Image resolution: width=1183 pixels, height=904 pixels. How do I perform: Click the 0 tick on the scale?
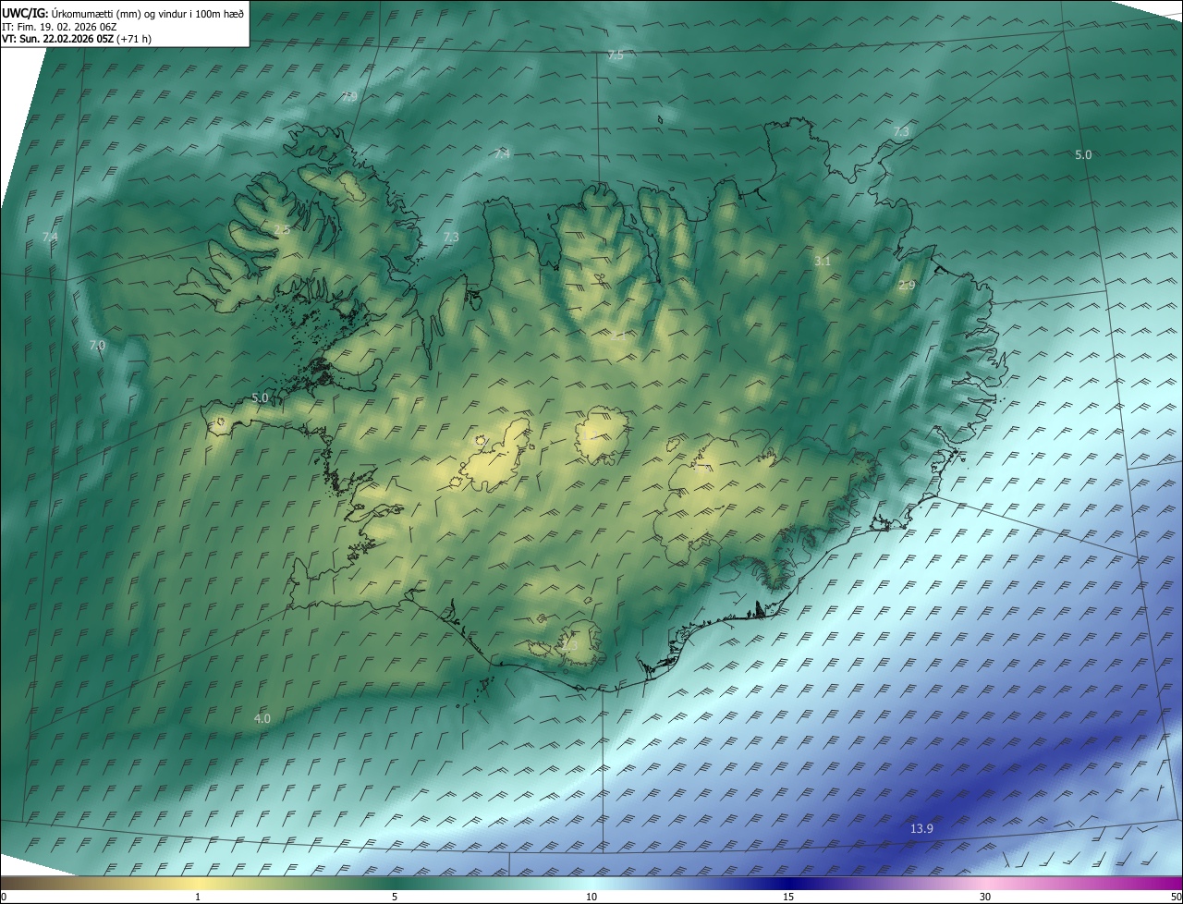pyautogui.click(x=4, y=897)
